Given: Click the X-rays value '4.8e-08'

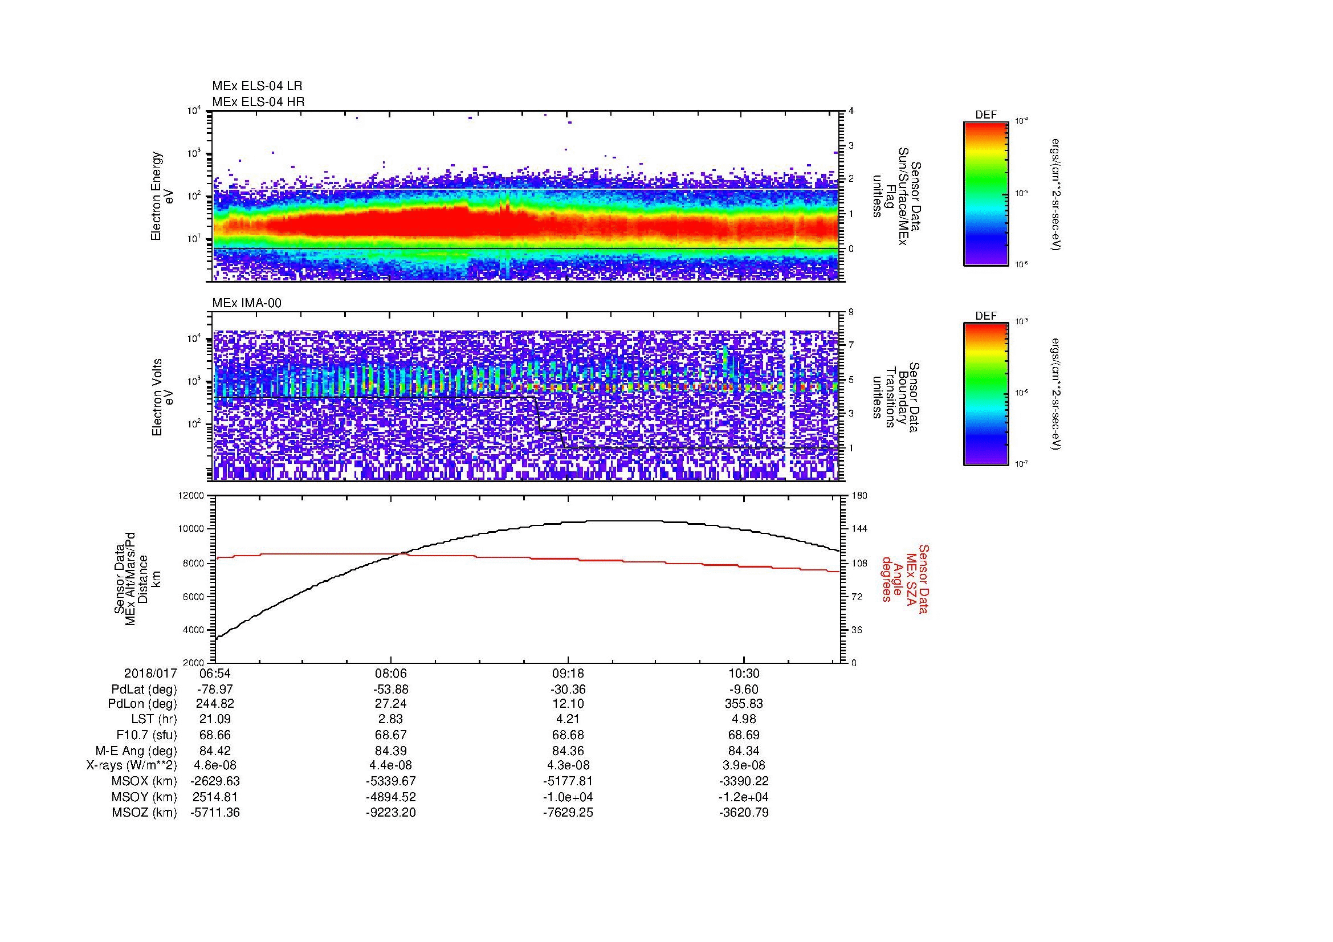Looking at the screenshot, I should click(215, 766).
